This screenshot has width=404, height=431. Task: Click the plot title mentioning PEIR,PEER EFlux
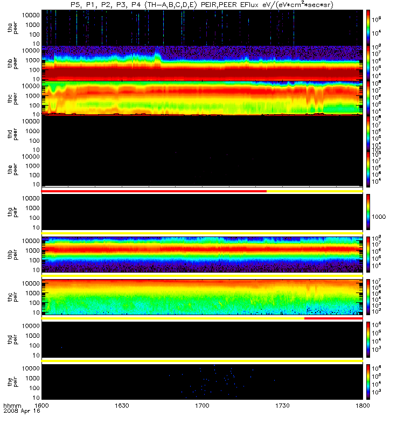coord(201,5)
